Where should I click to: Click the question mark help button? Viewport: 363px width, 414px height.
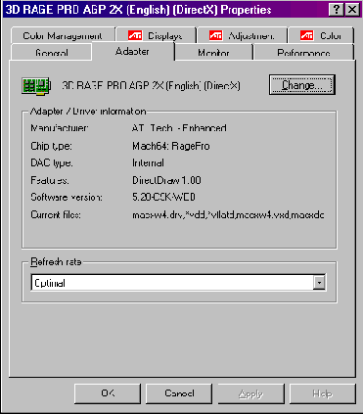pyautogui.click(x=336, y=10)
